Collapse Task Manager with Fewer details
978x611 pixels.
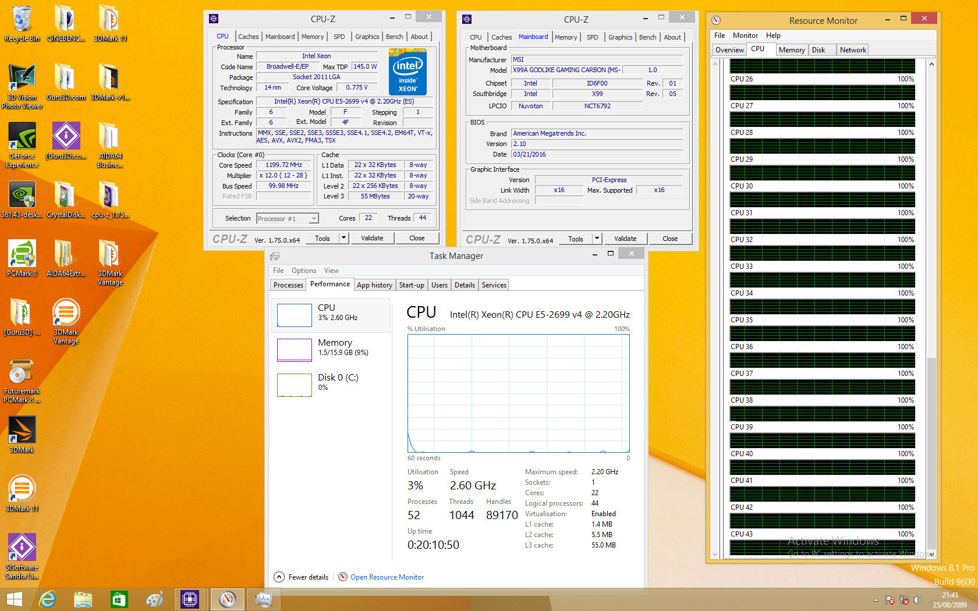pyautogui.click(x=301, y=577)
